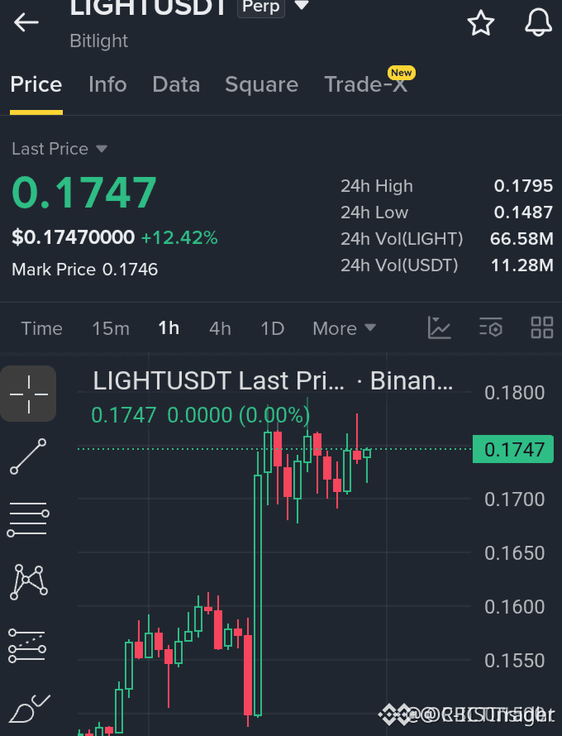Click the Perp label badge

[x=261, y=7]
